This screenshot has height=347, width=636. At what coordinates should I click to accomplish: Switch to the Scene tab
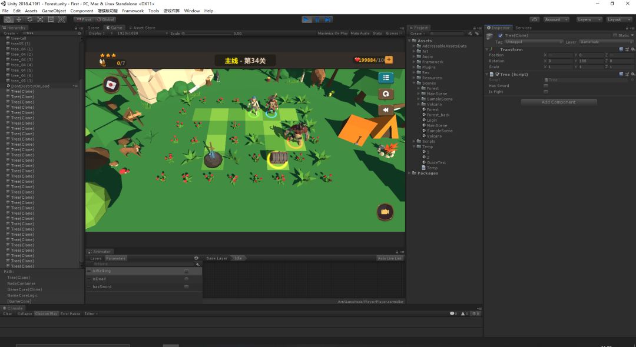click(x=94, y=28)
